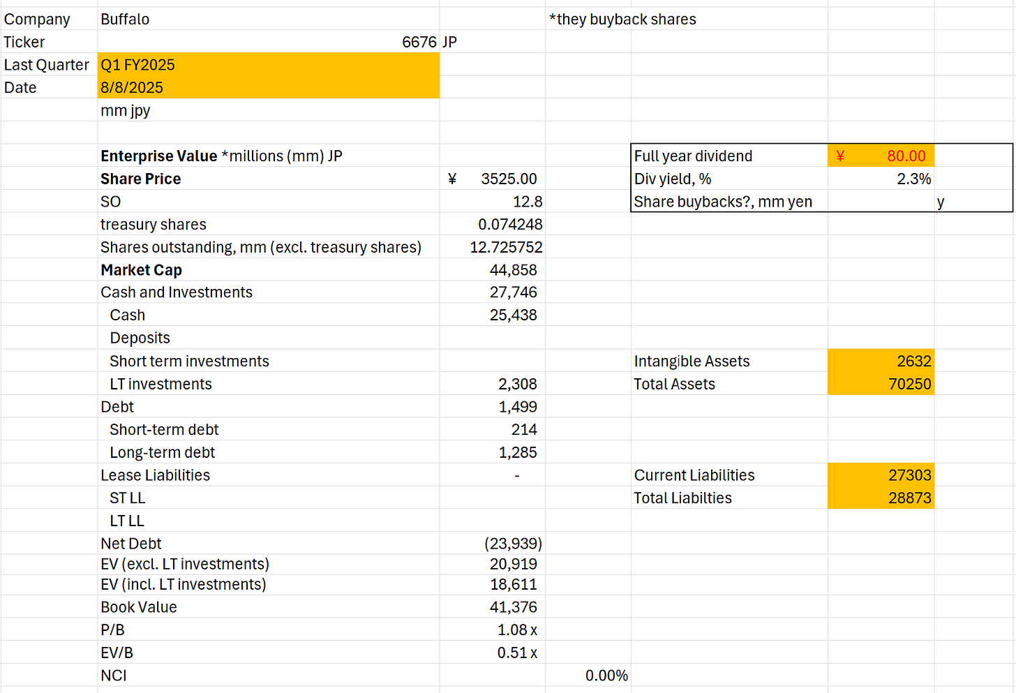Click the date cell 8/8/2025

pos(269,87)
